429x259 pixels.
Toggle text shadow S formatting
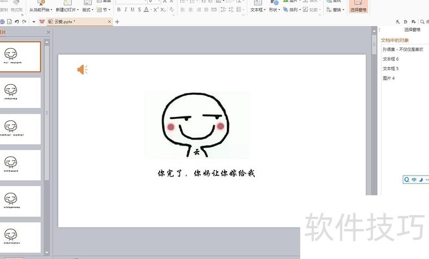pos(139,10)
